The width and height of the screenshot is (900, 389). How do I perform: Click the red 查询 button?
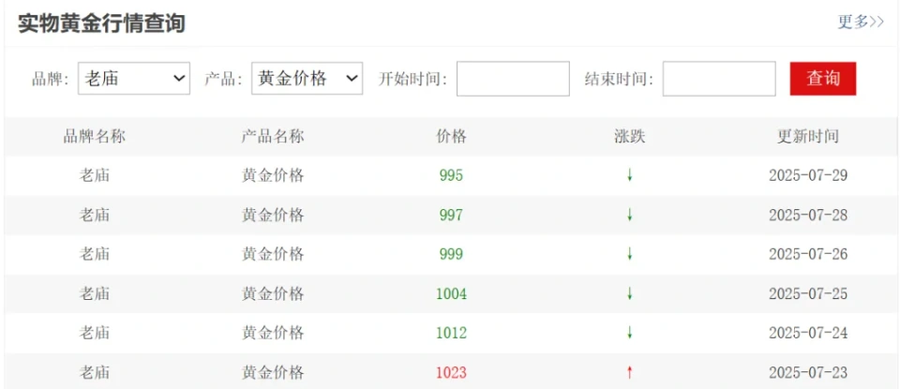(823, 79)
